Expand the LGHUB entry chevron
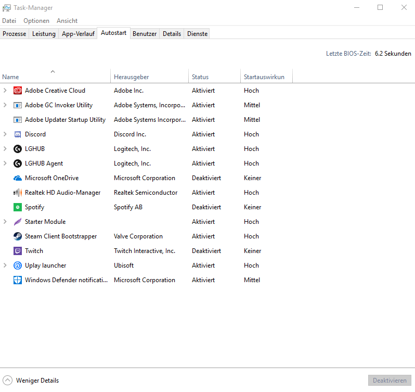 pyautogui.click(x=5, y=149)
